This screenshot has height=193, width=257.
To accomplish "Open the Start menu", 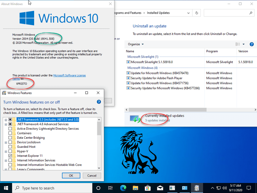I will [6, 188].
